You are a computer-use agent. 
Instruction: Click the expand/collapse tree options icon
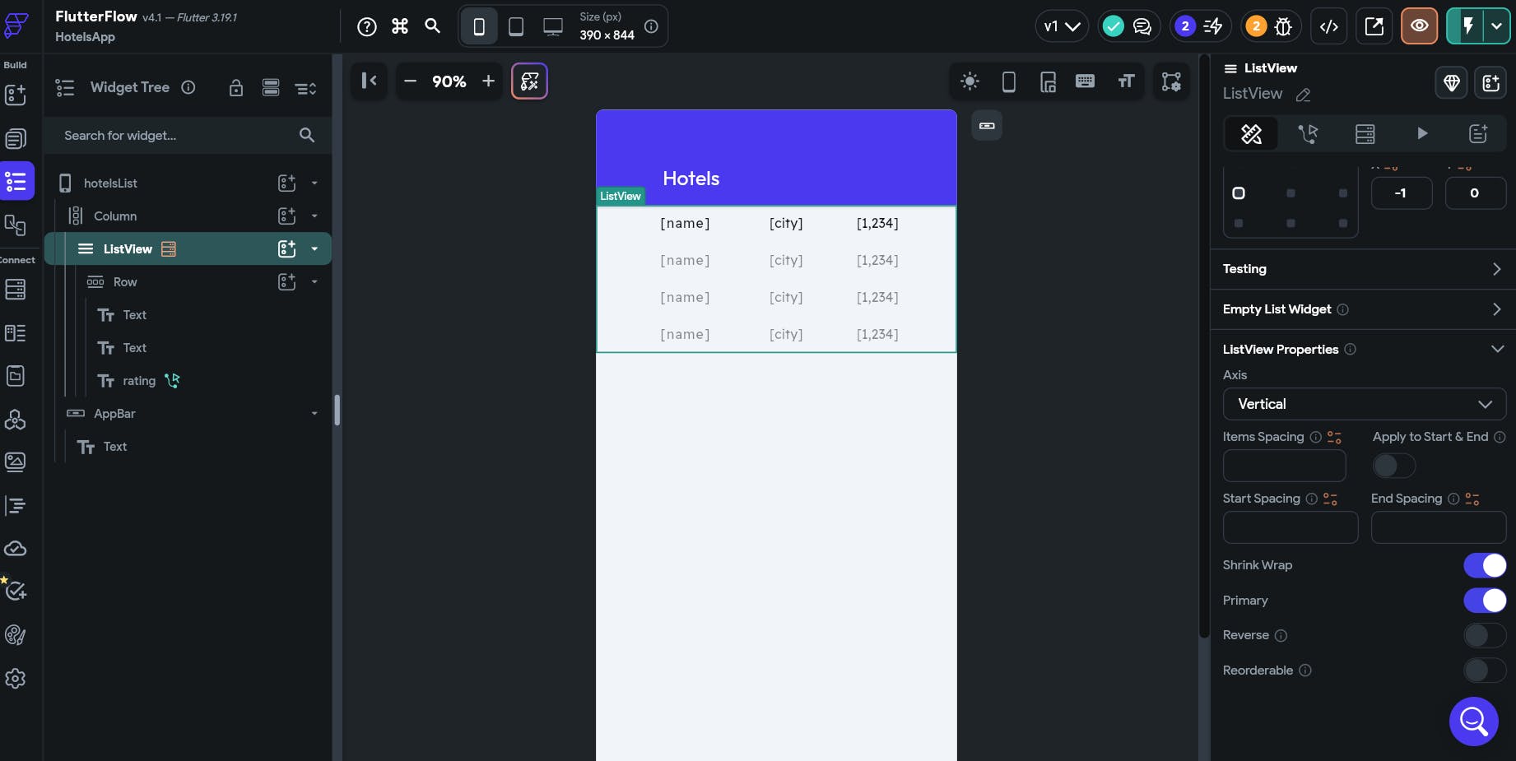[305, 88]
